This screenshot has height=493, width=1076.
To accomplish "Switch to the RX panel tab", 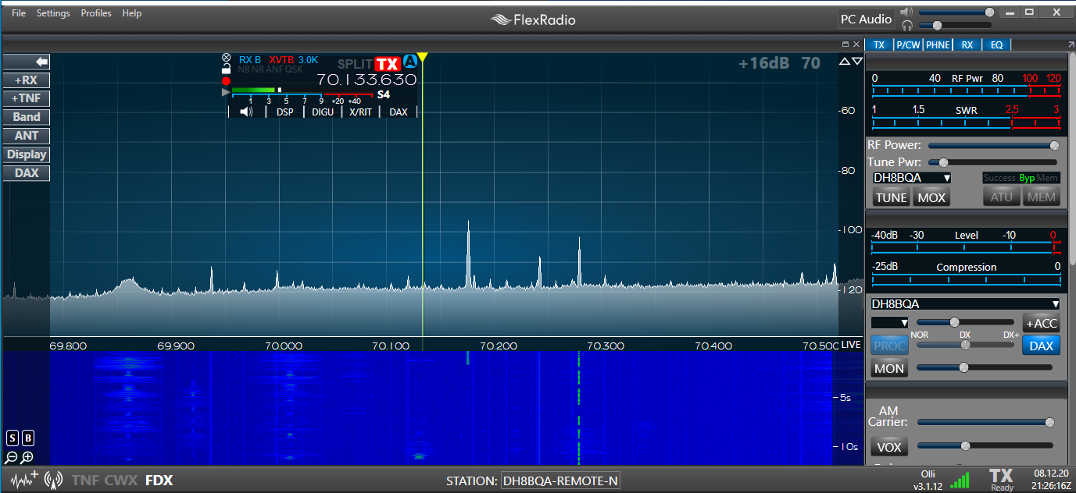I will click(967, 44).
